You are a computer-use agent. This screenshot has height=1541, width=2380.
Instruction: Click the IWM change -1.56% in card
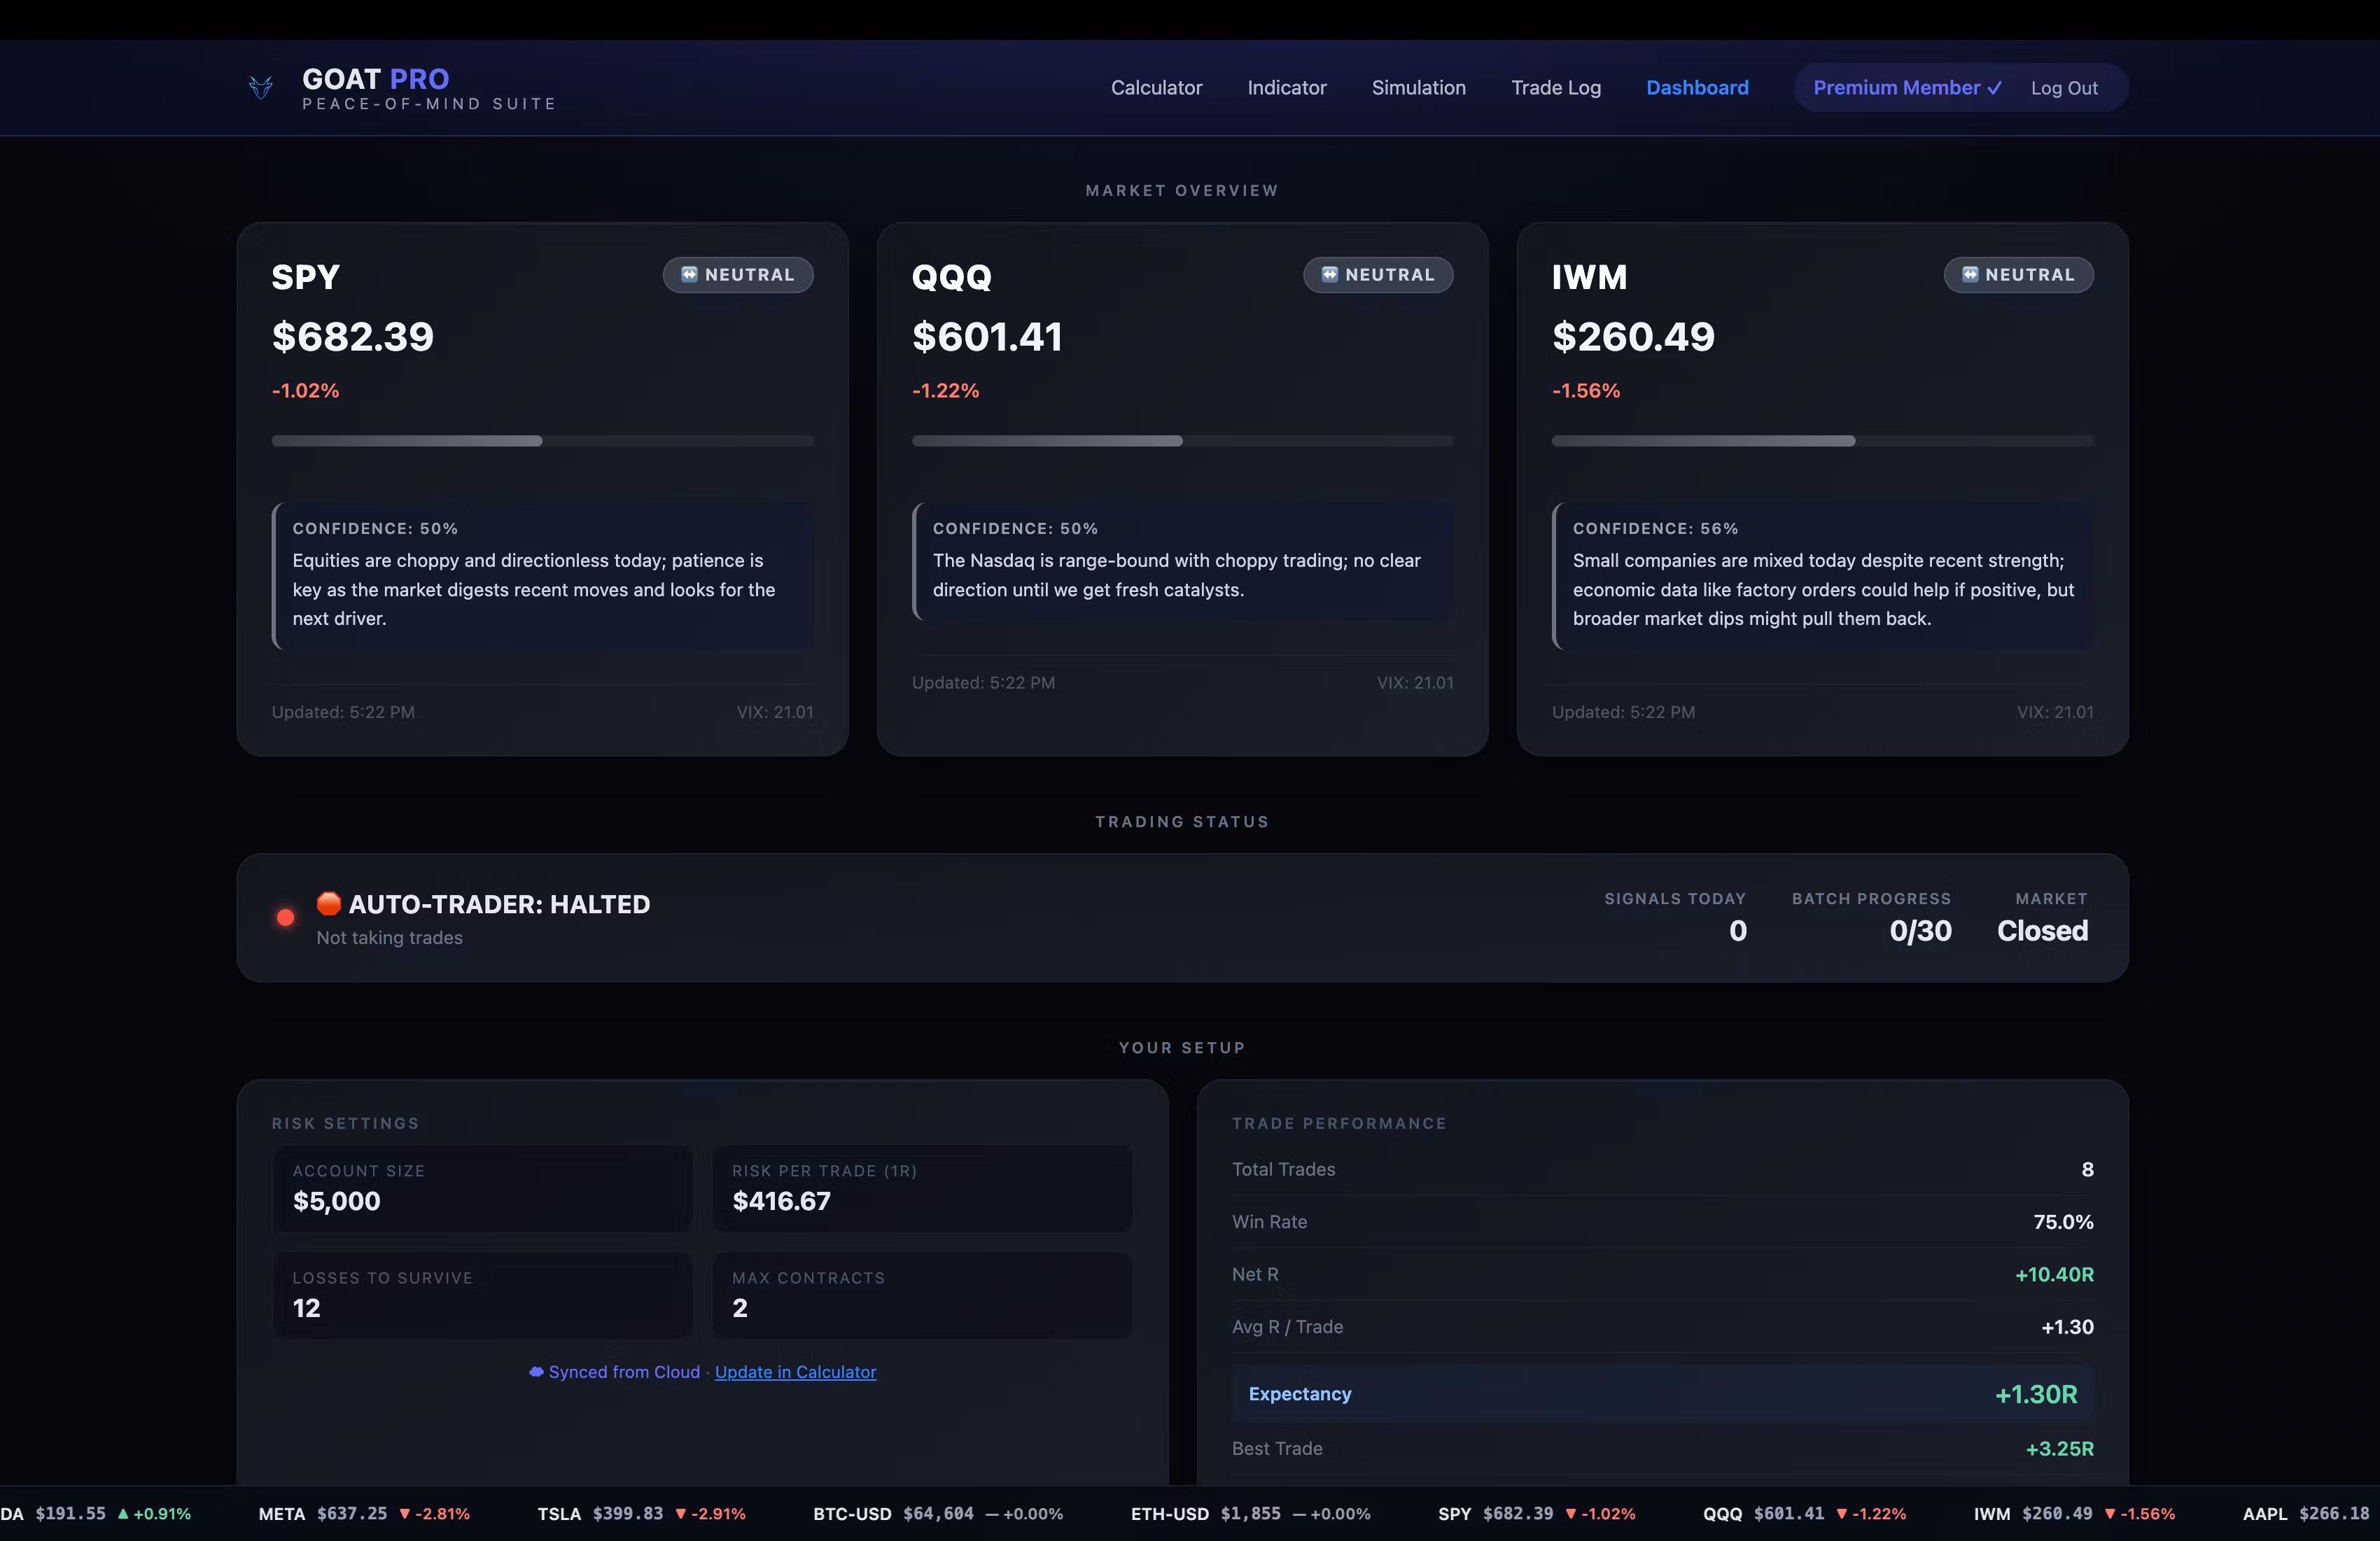[1586, 391]
